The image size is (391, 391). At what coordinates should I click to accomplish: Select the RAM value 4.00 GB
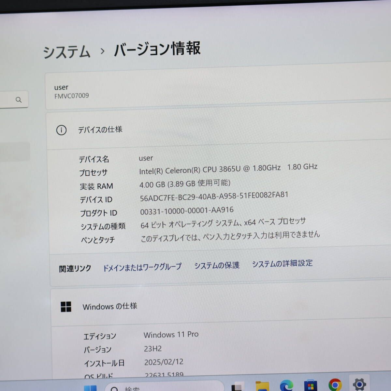[x=152, y=185]
